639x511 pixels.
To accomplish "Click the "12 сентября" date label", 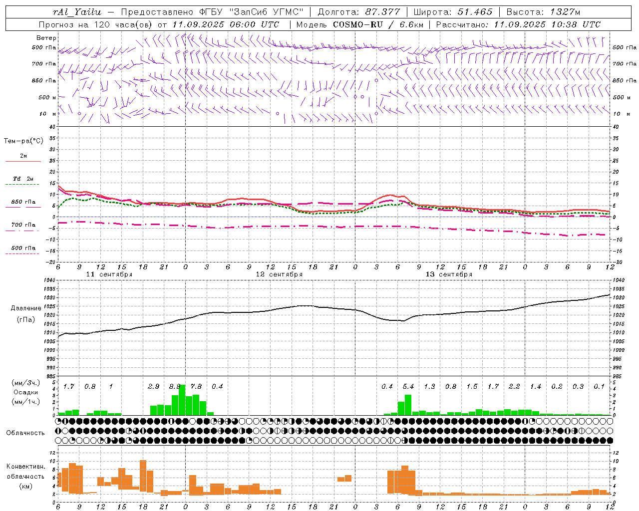I will coord(279,274).
